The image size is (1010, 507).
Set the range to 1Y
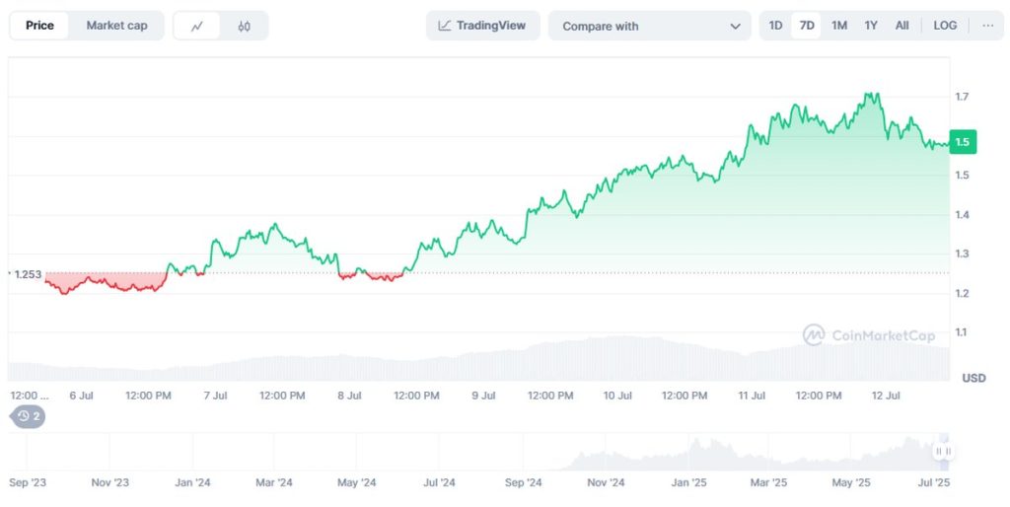(871, 26)
